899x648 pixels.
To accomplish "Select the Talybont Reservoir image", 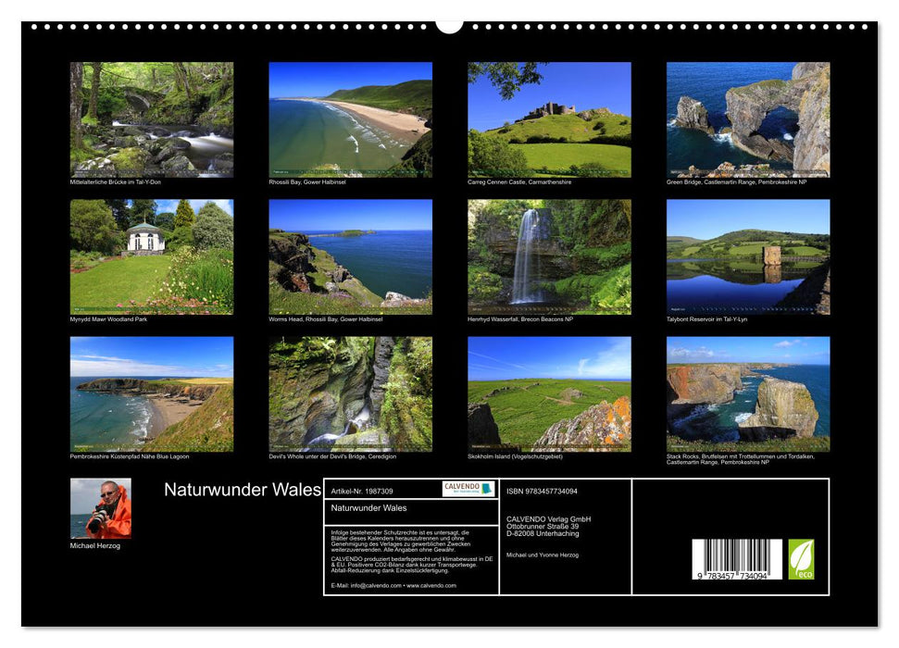I will tap(750, 257).
